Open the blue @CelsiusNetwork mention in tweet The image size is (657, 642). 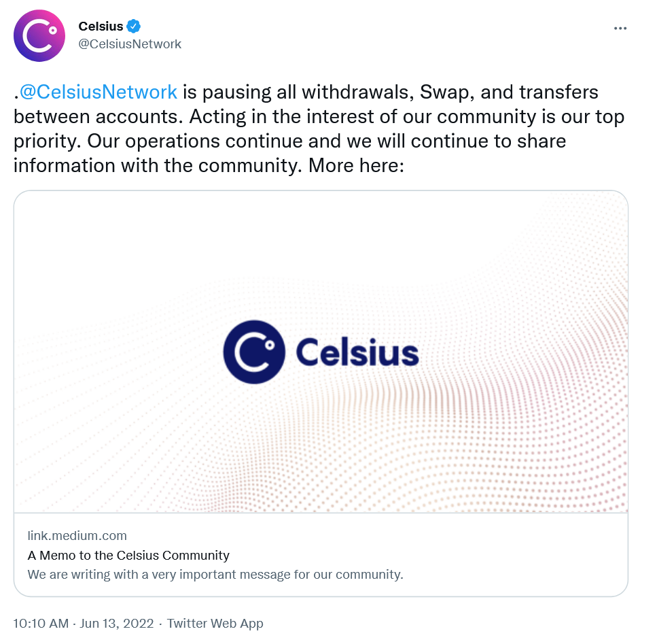click(99, 92)
